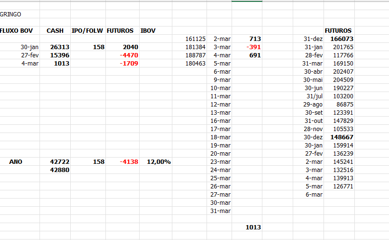Select the IPO/FOLW header cell
The height and width of the screenshot is (240, 389).
pos(87,31)
